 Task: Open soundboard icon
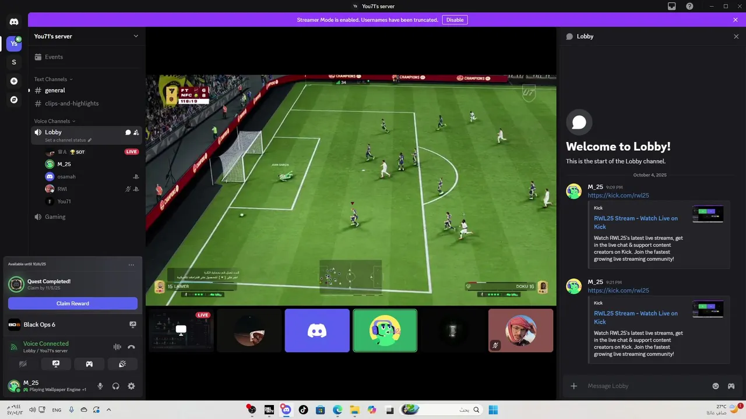click(122, 364)
